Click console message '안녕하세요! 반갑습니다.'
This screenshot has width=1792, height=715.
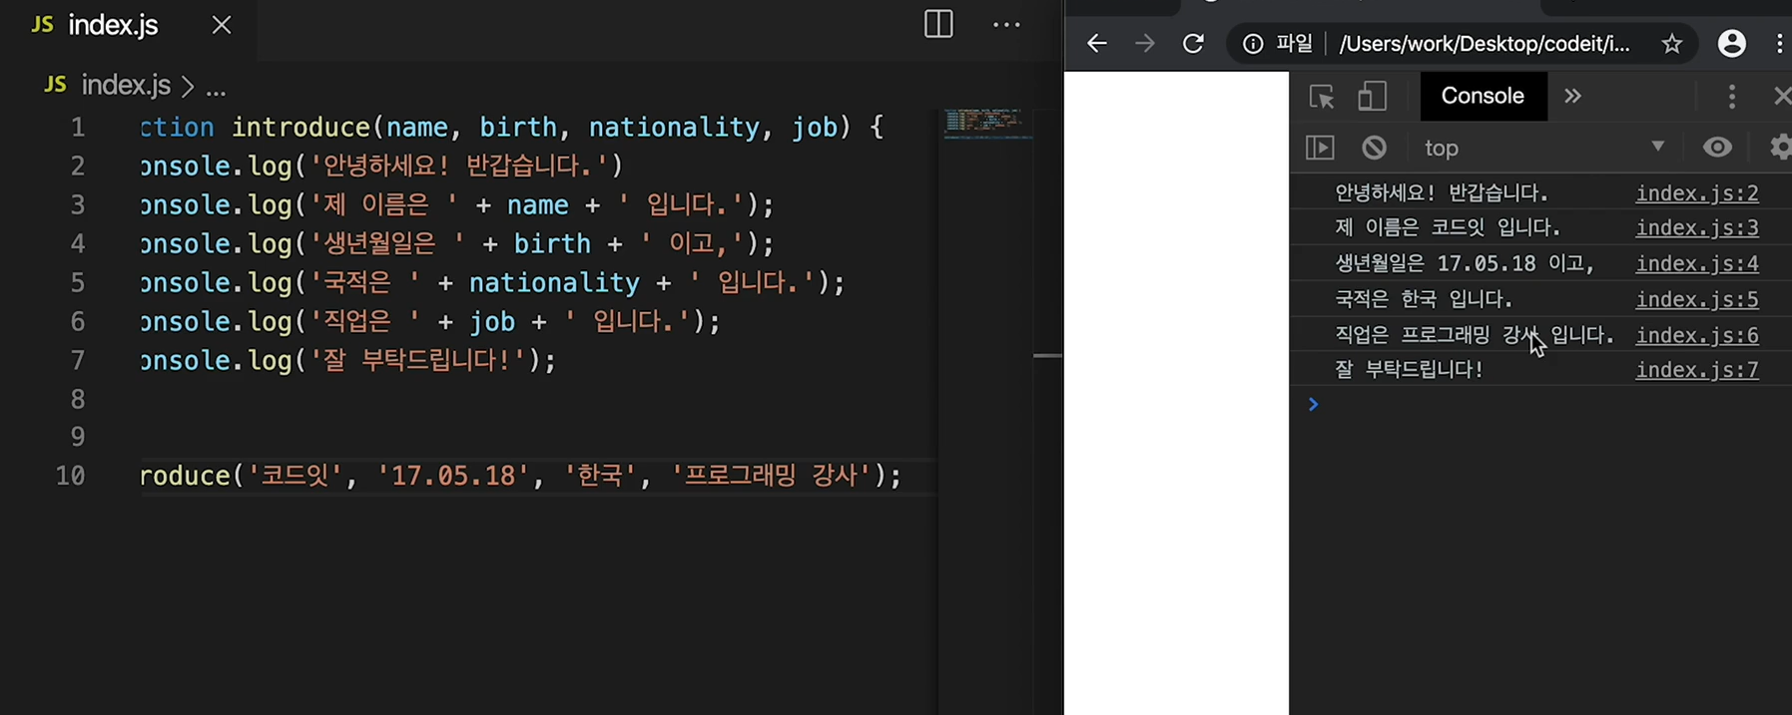pos(1442,193)
